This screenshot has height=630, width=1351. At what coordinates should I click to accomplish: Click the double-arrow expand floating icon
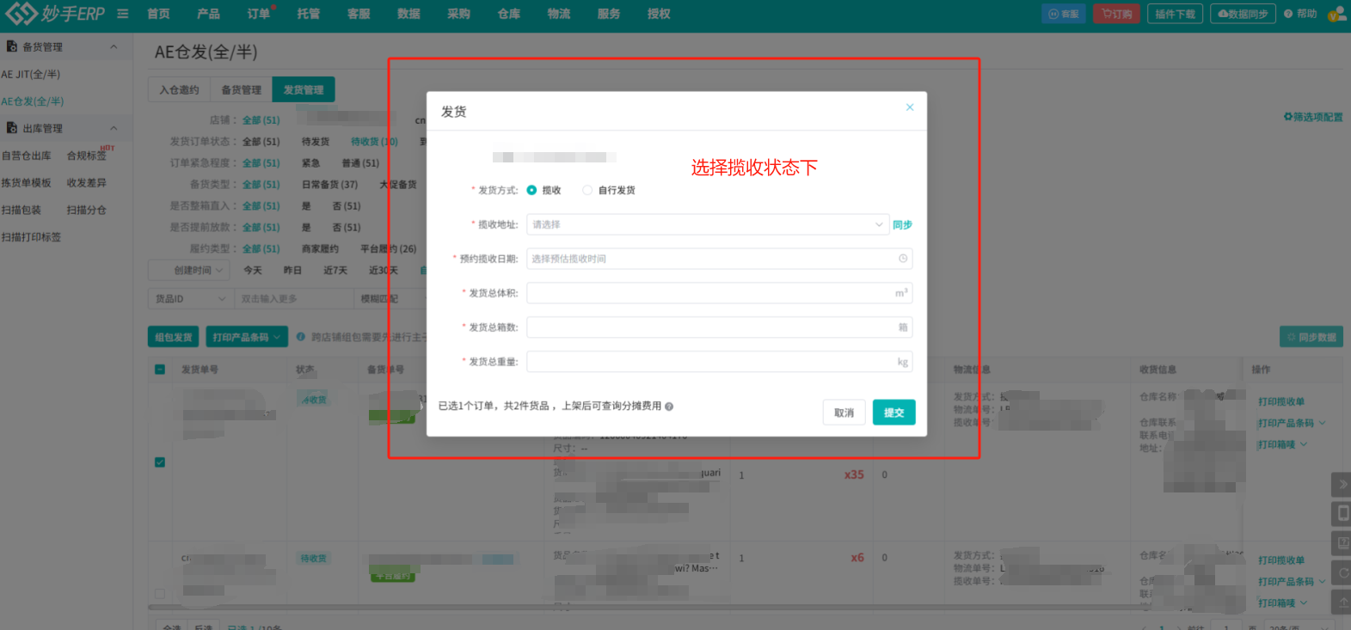tap(1342, 485)
